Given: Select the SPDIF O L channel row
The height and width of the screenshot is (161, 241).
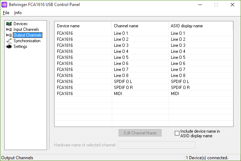Looking at the screenshot, I should (123, 82).
